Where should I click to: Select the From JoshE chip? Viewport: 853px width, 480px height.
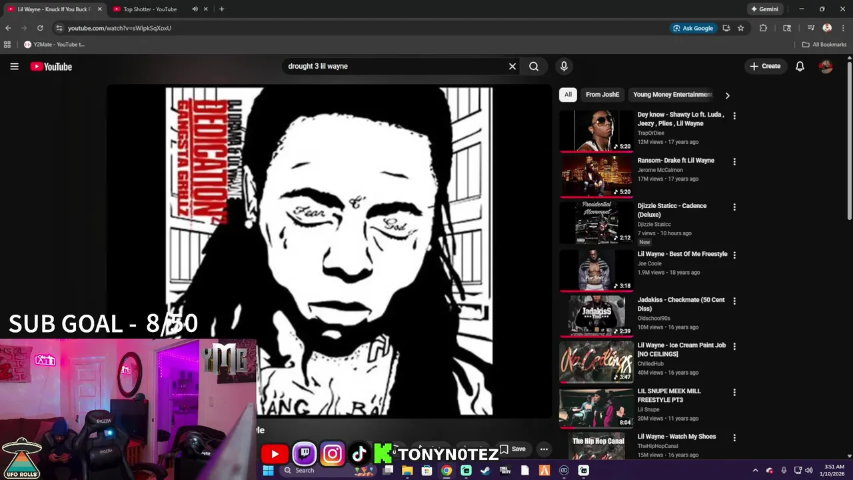[x=602, y=95]
